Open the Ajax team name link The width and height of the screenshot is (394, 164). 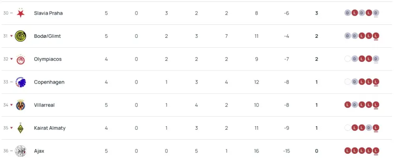coord(39,151)
